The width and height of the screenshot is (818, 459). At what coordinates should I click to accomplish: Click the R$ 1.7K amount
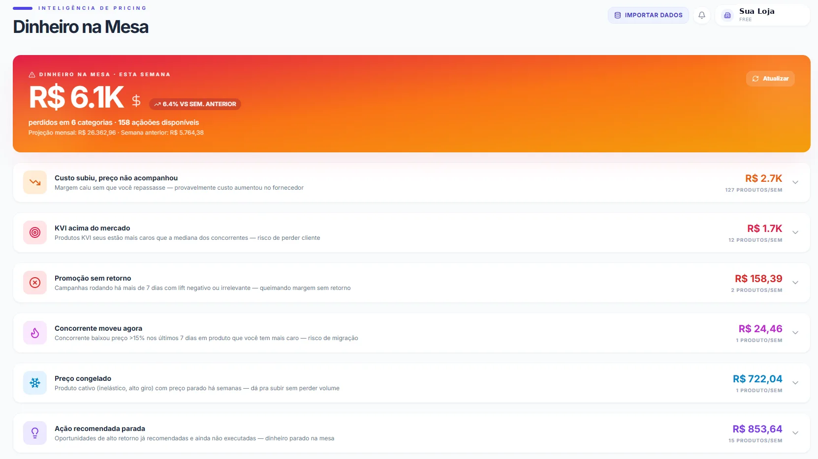coord(764,229)
